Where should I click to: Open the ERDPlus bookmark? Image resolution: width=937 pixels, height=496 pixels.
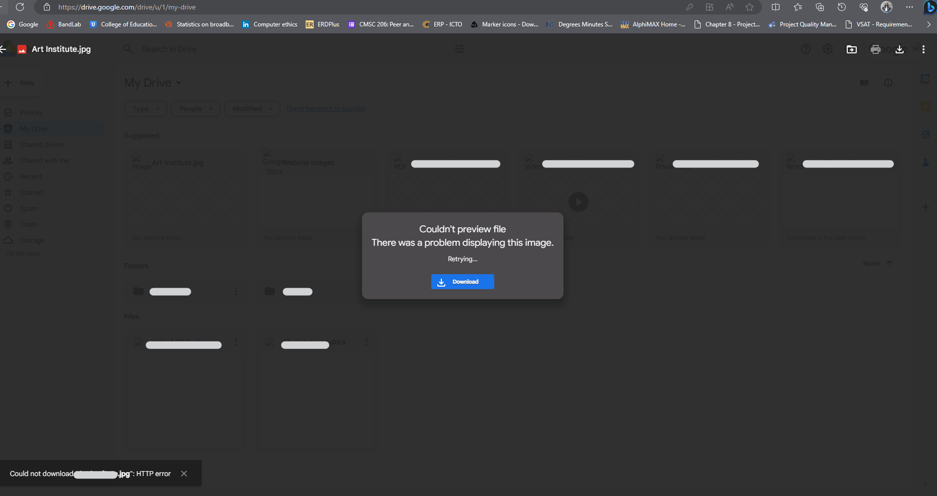click(323, 24)
